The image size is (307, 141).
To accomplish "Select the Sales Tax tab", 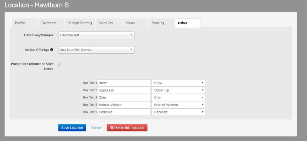I will 106,23.
